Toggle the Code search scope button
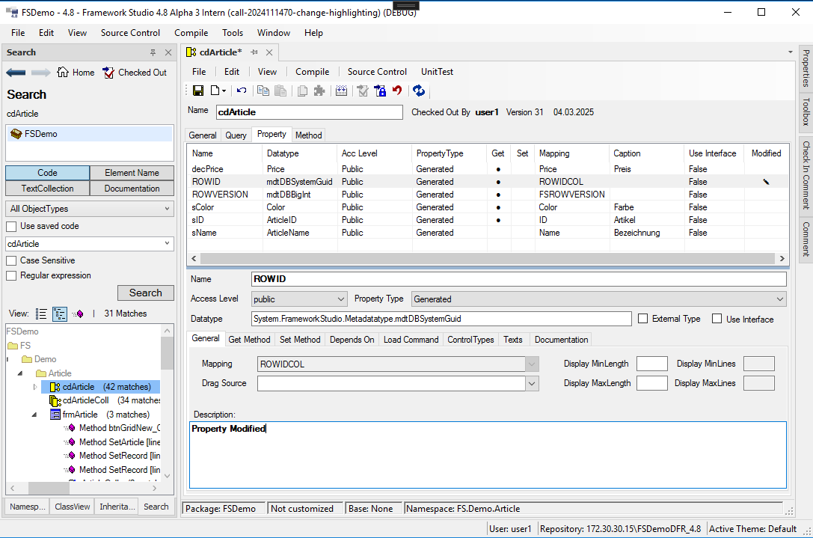 (x=48, y=173)
